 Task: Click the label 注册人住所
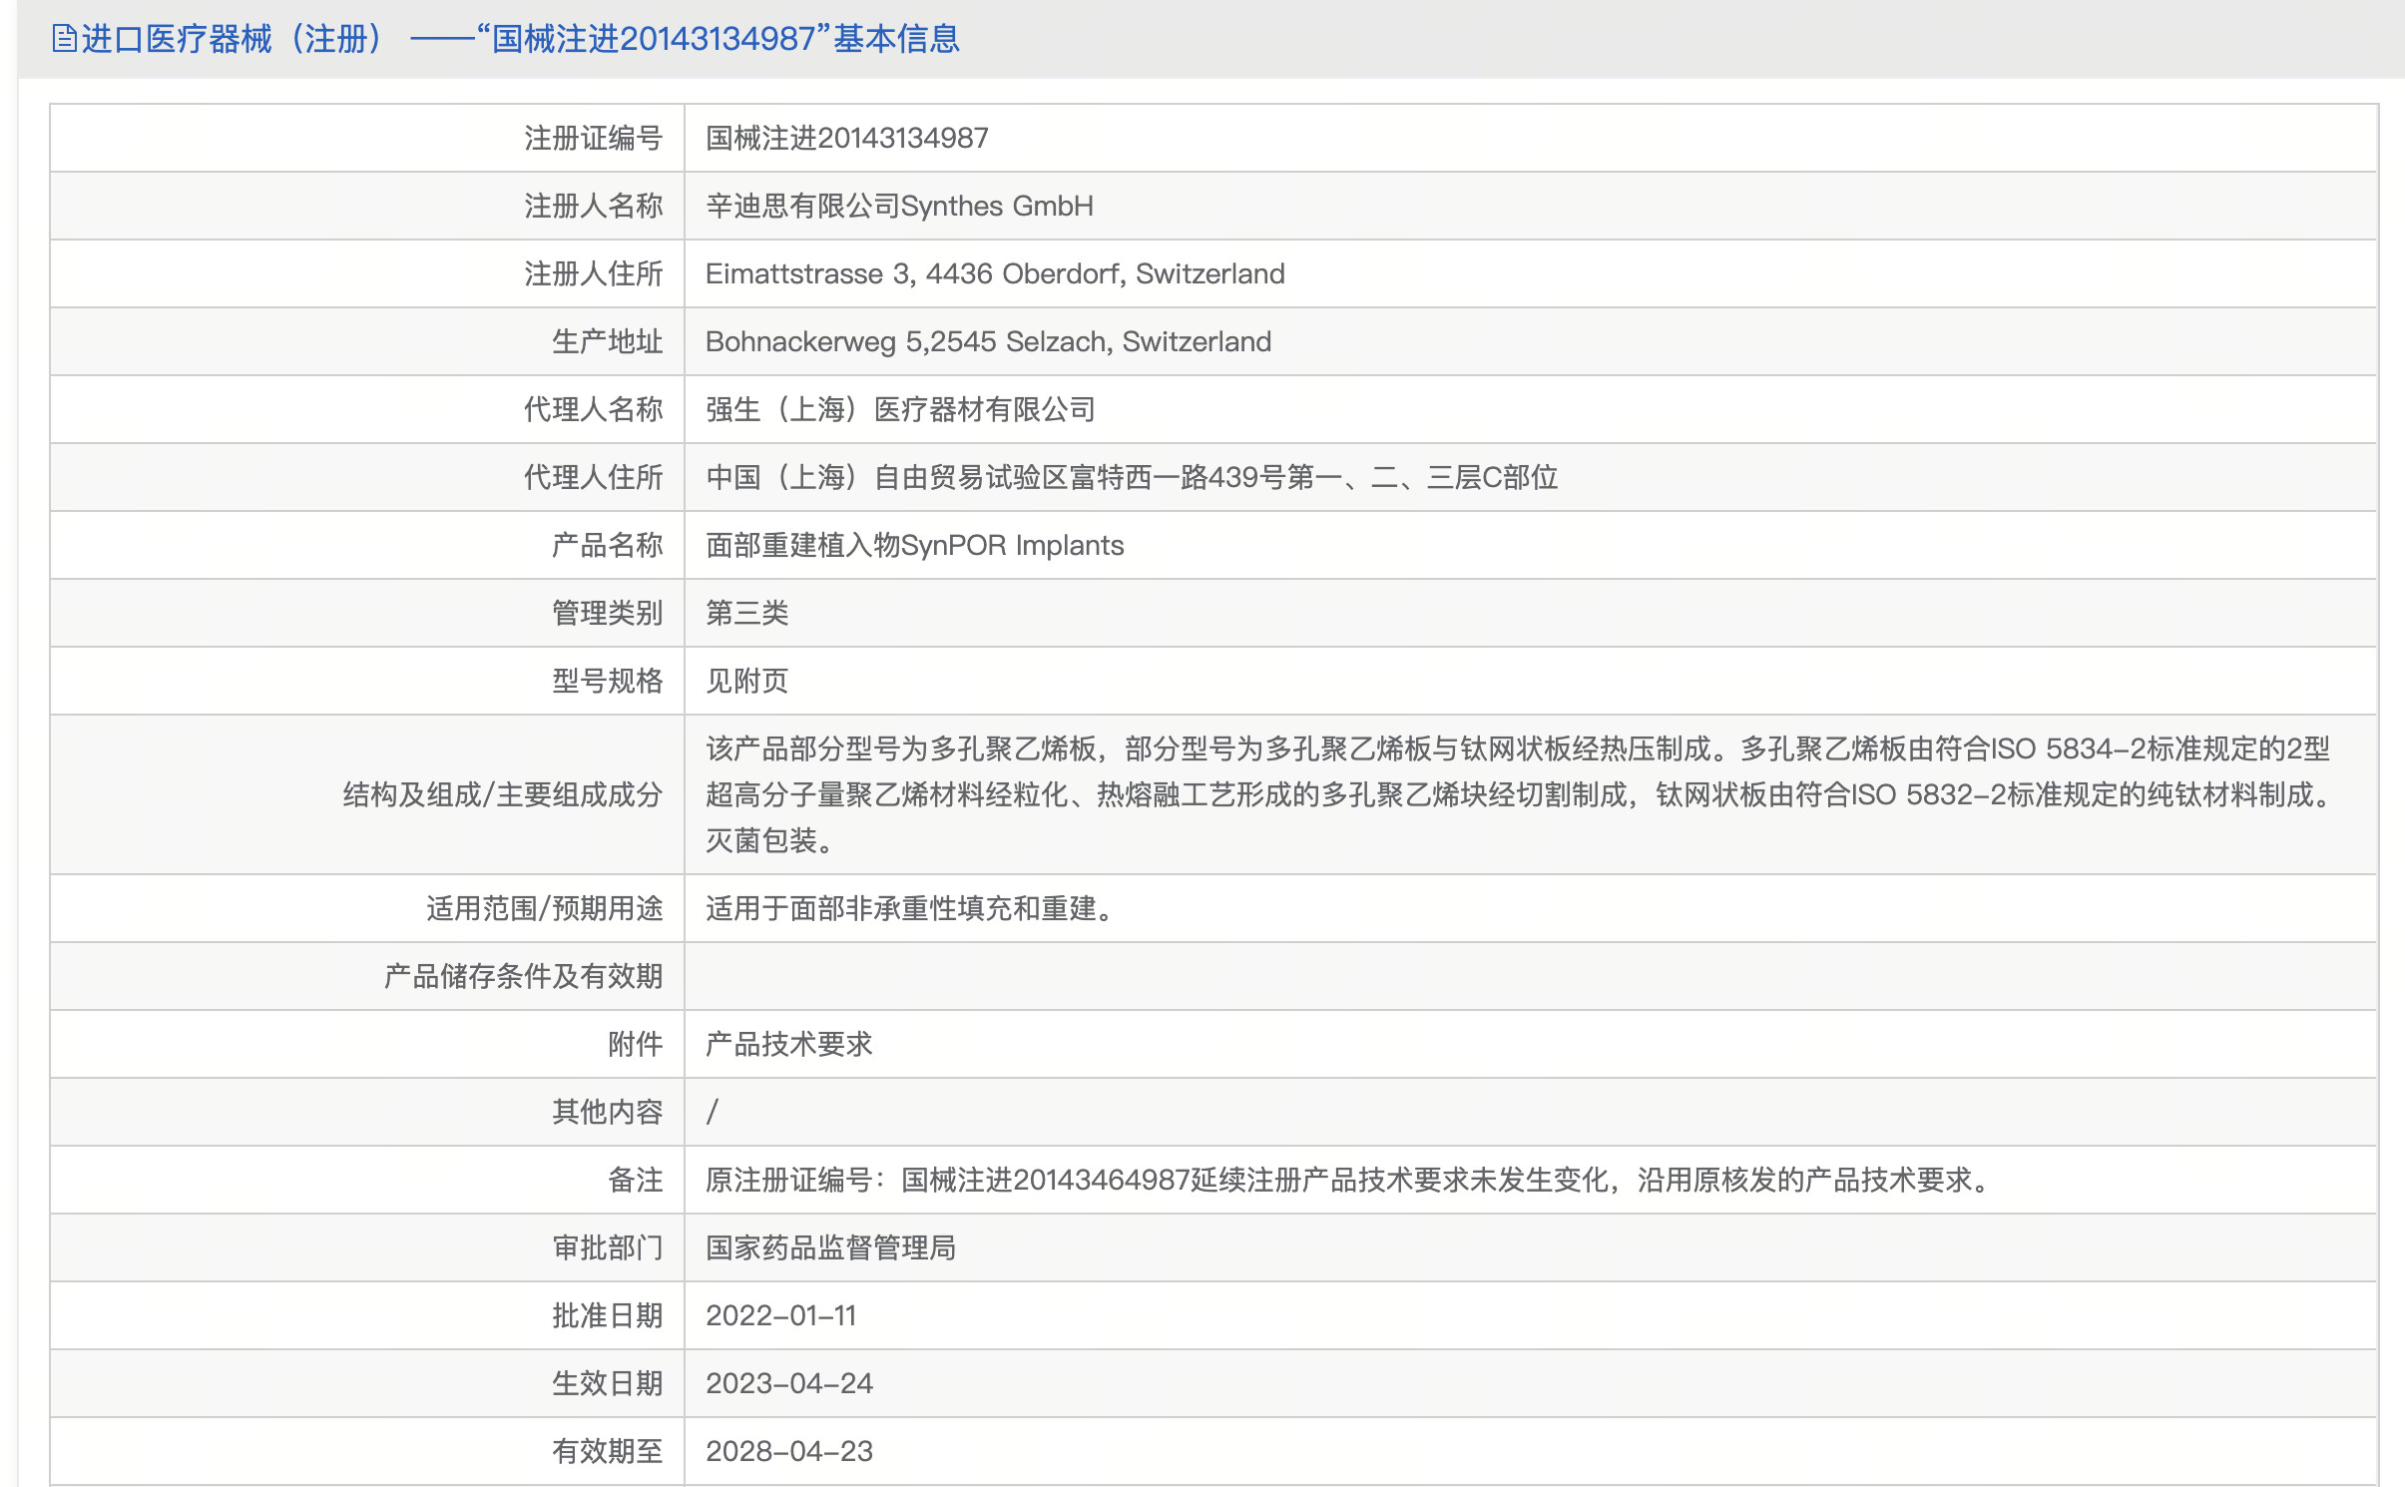(594, 273)
